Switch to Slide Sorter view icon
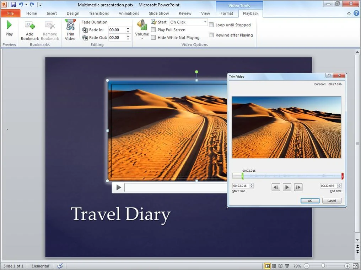Screen dimensions: 361x270 click(274, 266)
